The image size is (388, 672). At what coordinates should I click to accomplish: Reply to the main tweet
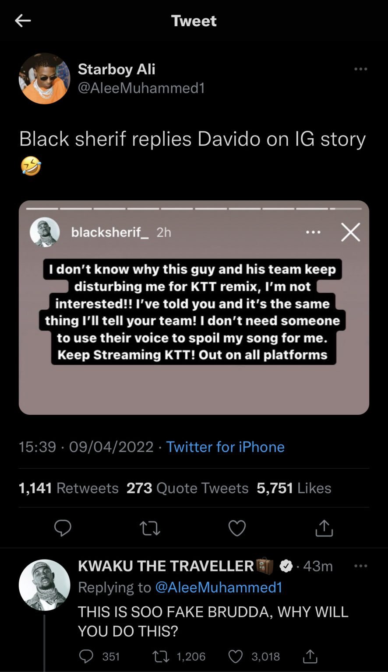63,528
